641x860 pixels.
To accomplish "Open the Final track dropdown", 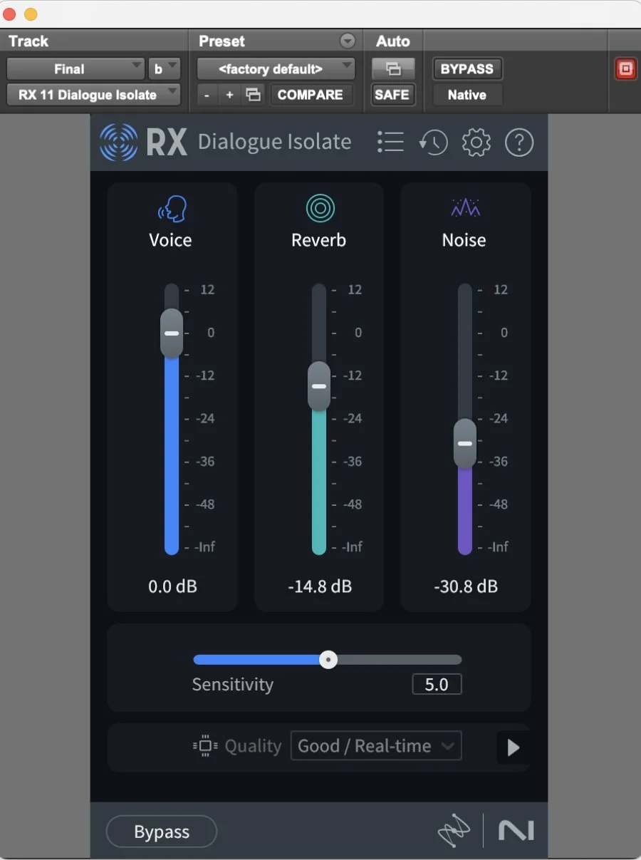I will 75,69.
